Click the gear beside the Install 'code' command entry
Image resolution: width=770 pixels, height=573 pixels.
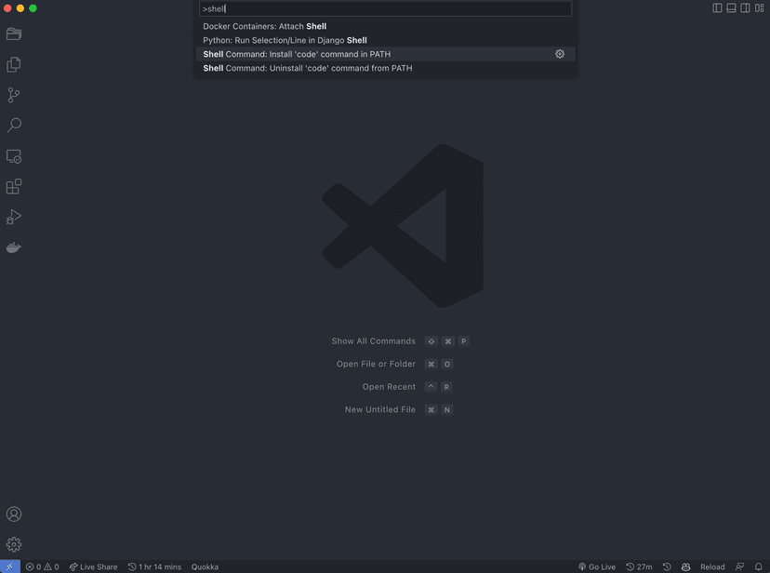(x=560, y=54)
